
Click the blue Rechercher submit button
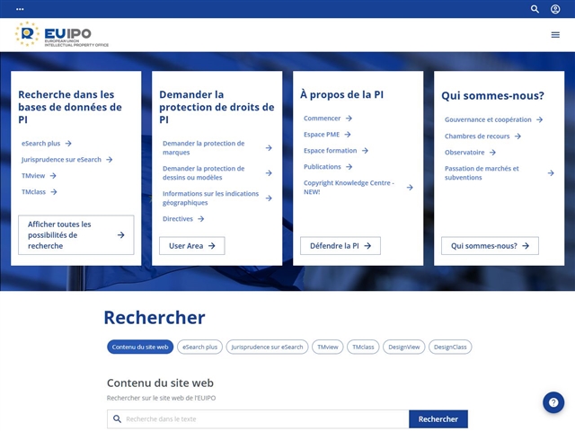point(438,419)
